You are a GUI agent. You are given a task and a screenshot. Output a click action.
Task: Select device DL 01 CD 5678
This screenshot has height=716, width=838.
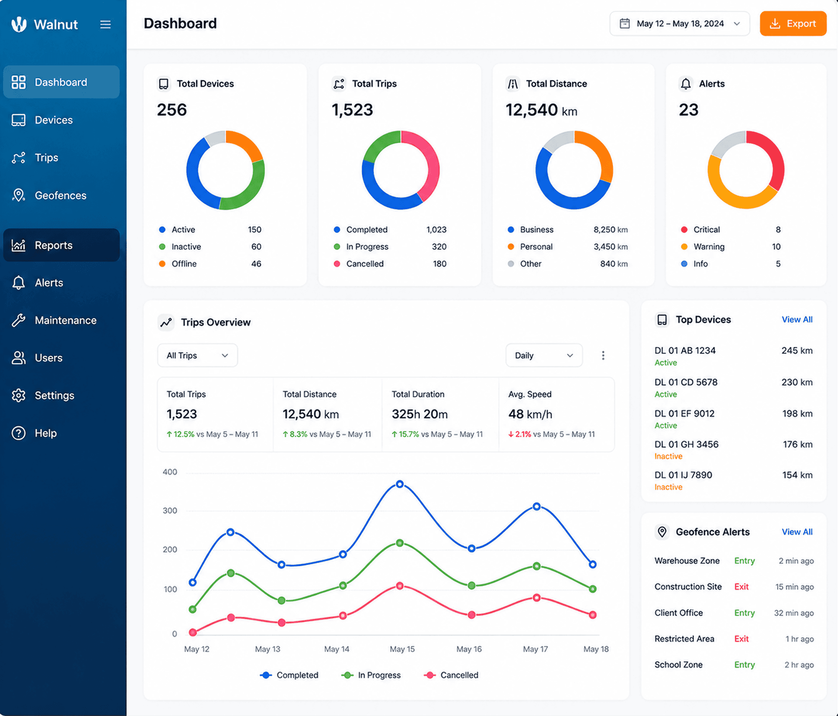(x=733, y=388)
